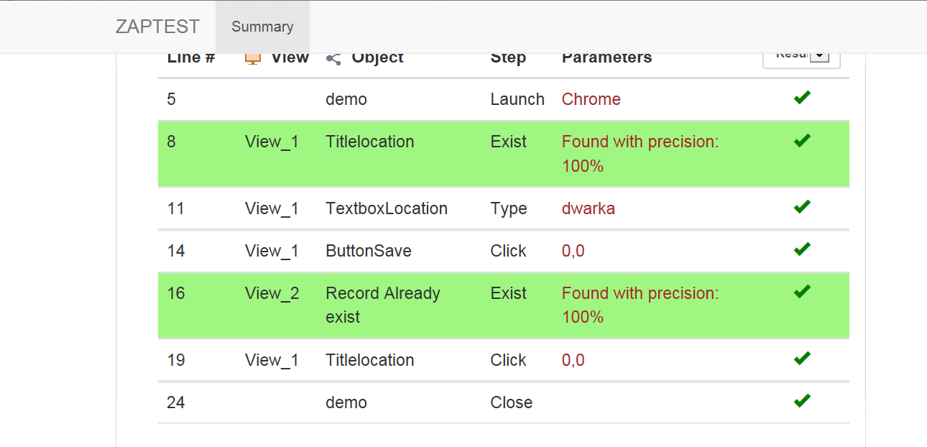Click View_1 in line 19 row

272,360
